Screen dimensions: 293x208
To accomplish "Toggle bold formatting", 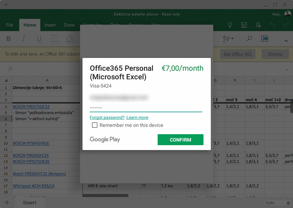I will pos(9,39).
